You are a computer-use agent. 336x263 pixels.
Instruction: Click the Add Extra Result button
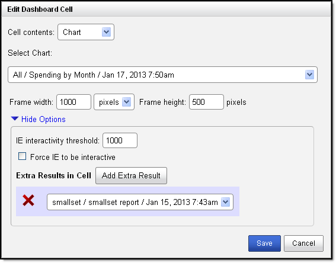click(x=131, y=175)
